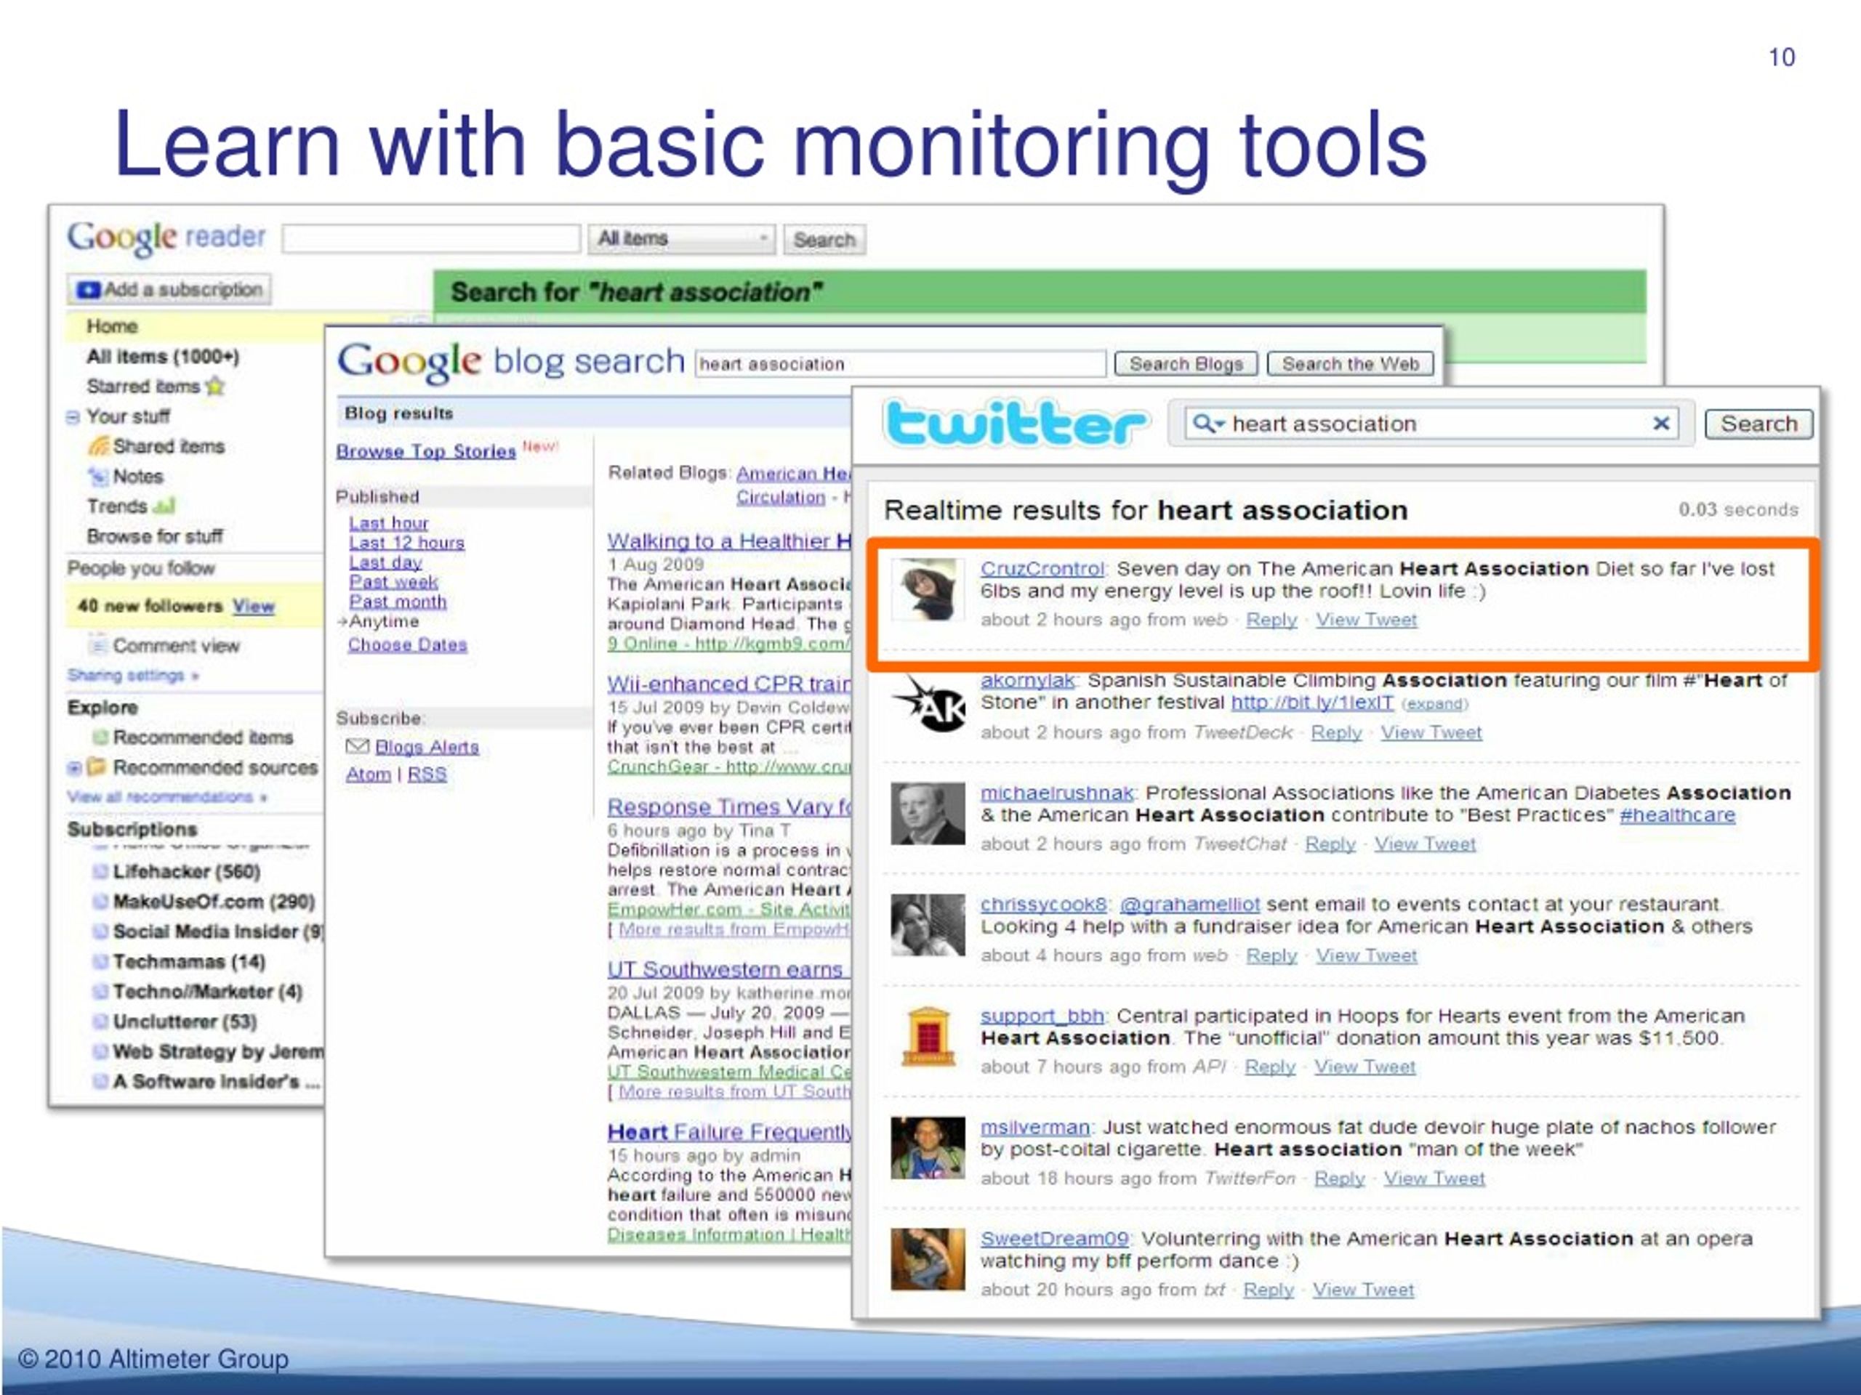1861x1395 pixels.
Task: Open the Twitter search options dropdown arrow
Action: tap(1219, 424)
